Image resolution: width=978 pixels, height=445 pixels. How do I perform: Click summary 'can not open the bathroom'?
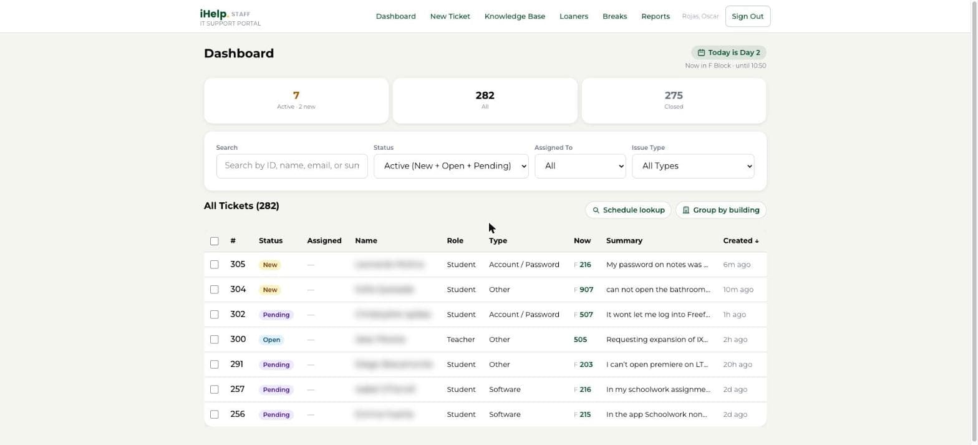[658, 290]
